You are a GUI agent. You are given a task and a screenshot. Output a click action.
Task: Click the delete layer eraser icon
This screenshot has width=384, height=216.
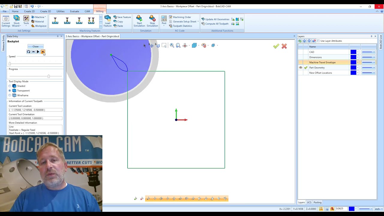click(x=314, y=41)
